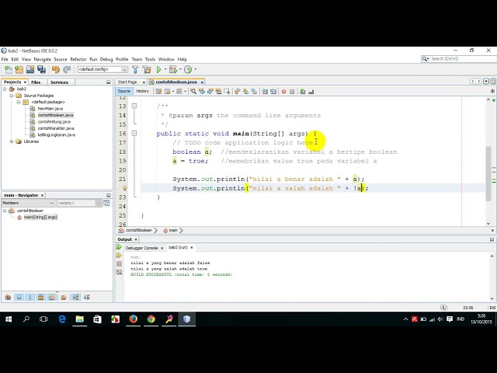The image size is (497, 373).
Task: Toggle Show Non-Public Members filter in Navigator
Action: pos(41,297)
